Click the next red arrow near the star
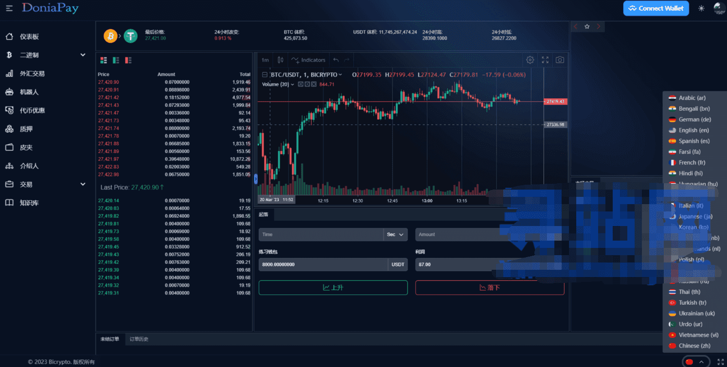727x367 pixels. point(599,27)
